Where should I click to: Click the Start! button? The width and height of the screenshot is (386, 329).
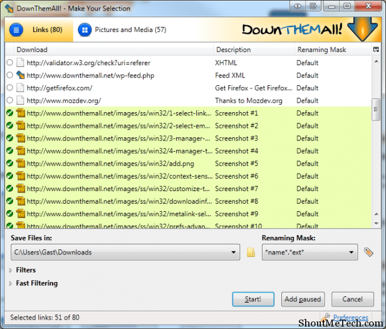(x=253, y=299)
